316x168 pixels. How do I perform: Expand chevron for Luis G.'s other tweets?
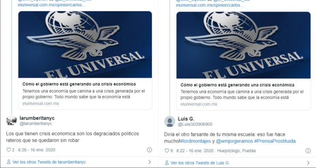coord(308,163)
